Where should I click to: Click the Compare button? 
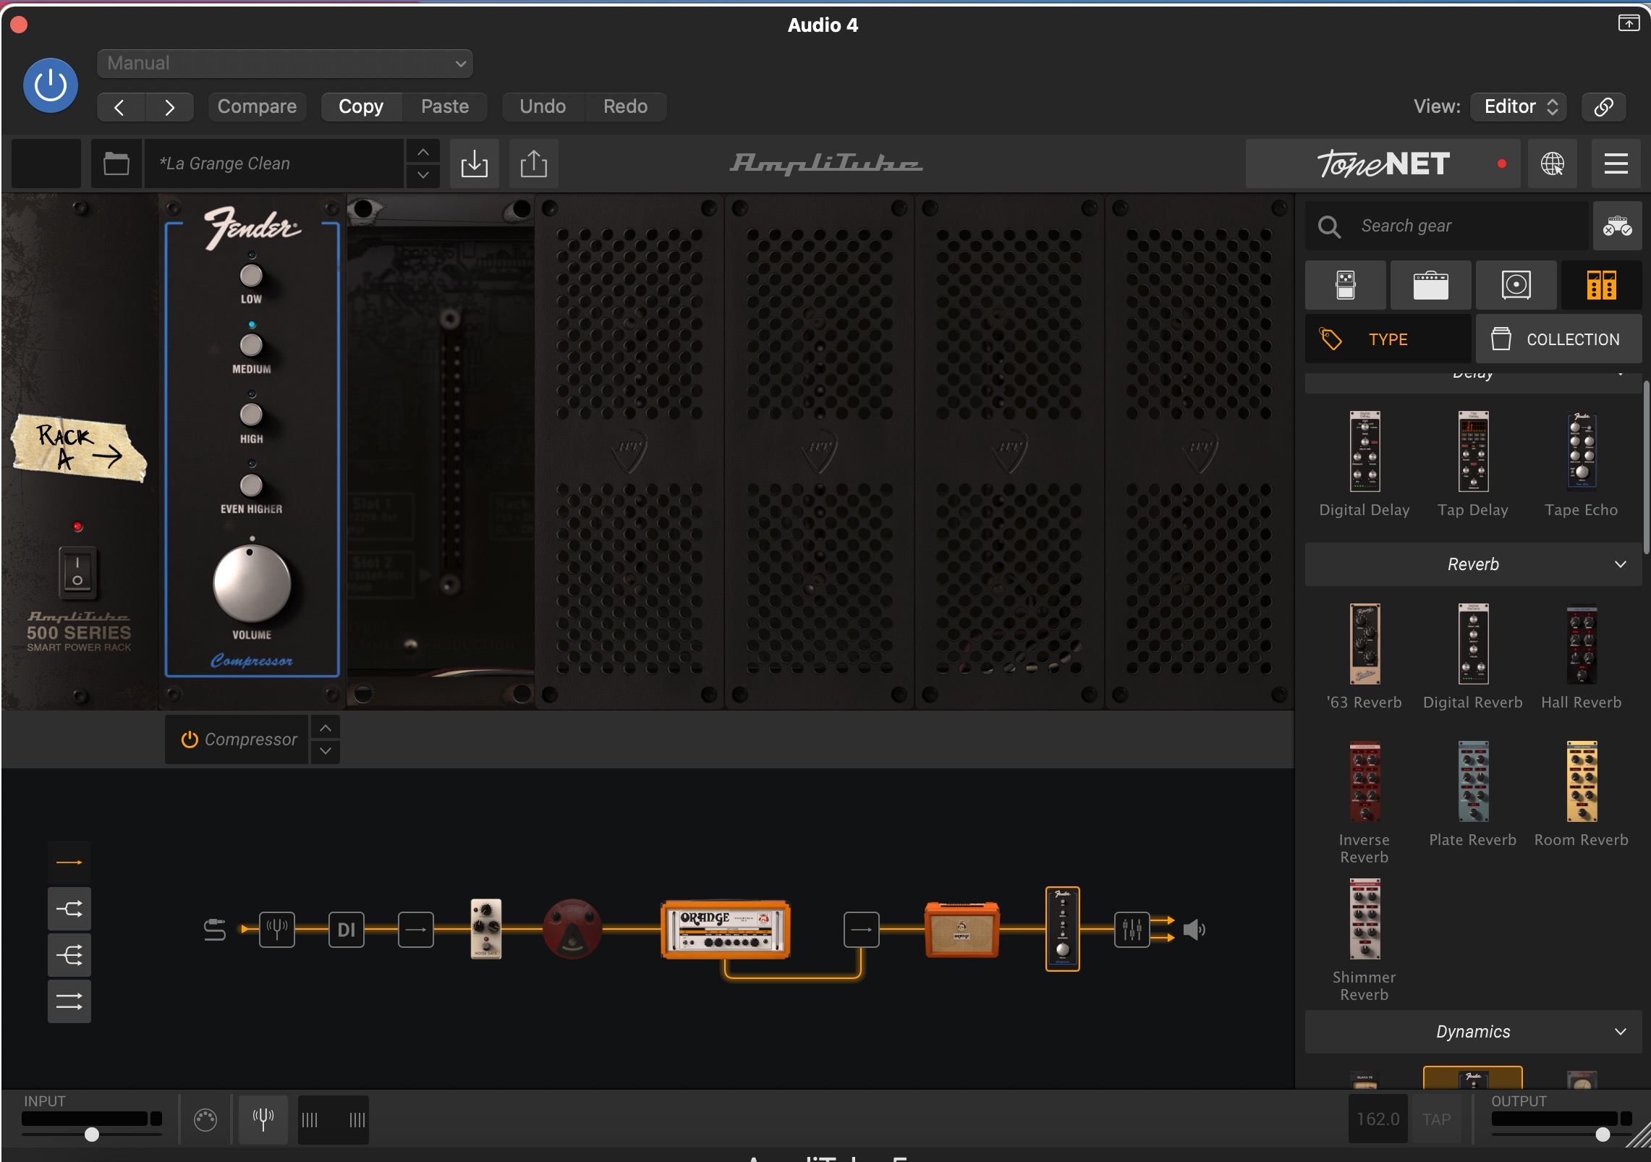[x=257, y=106]
